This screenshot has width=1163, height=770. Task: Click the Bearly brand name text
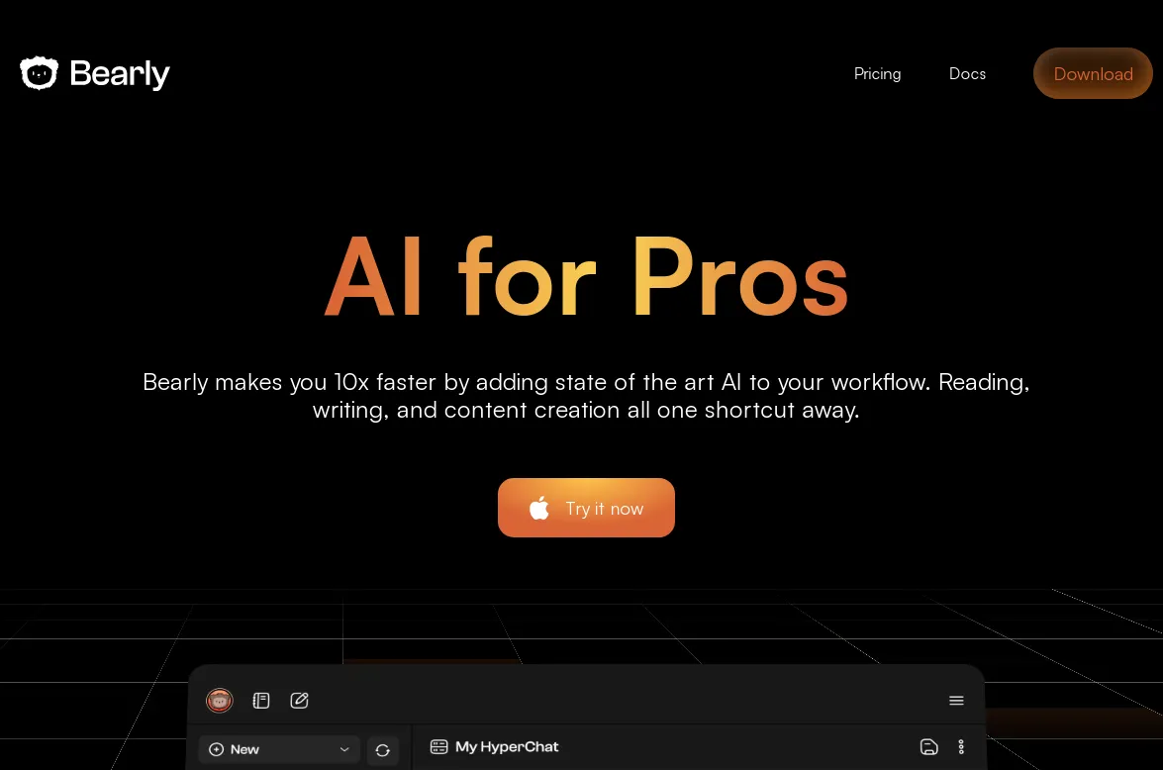point(120,73)
